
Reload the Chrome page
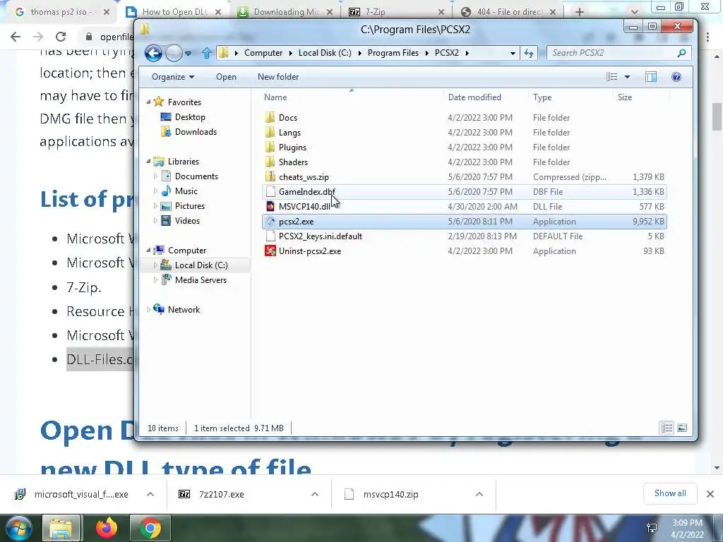click(61, 37)
